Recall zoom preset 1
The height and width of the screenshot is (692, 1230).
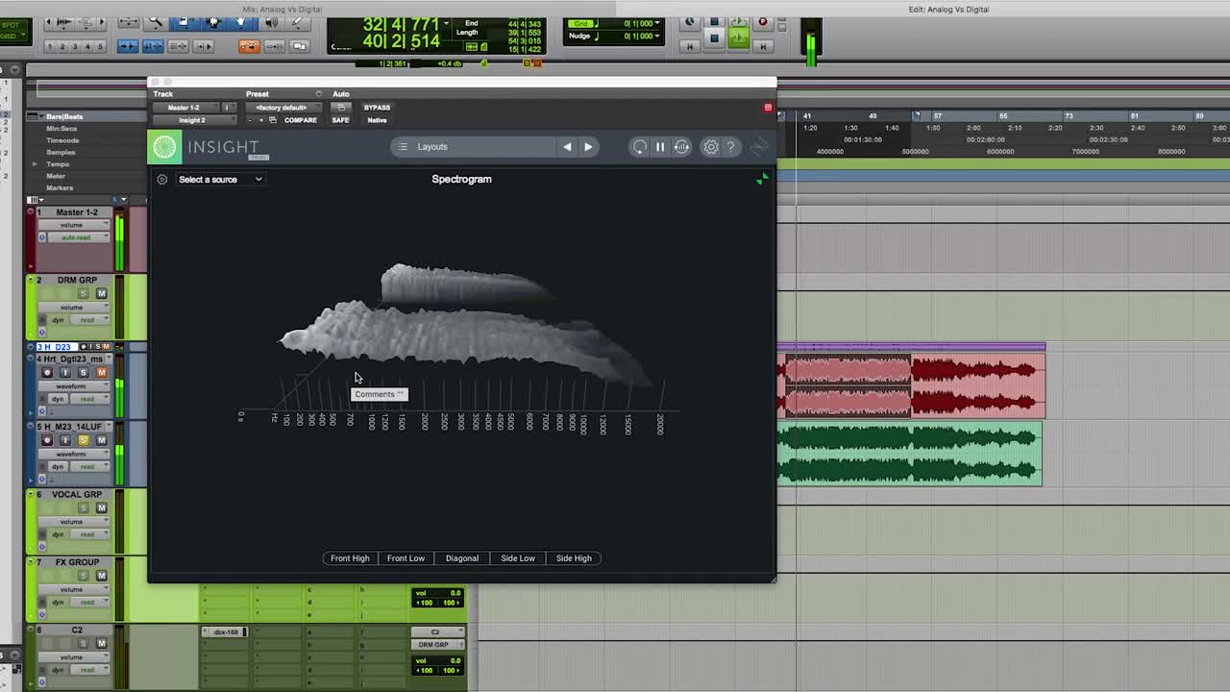(51, 46)
